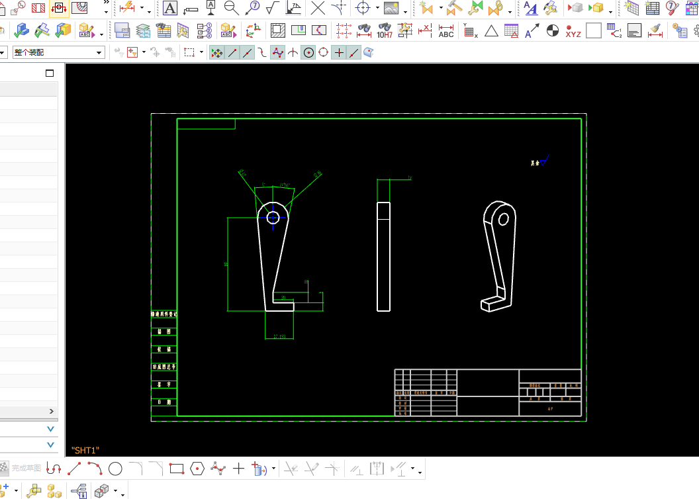Click the triangle symbol icon

click(x=490, y=30)
